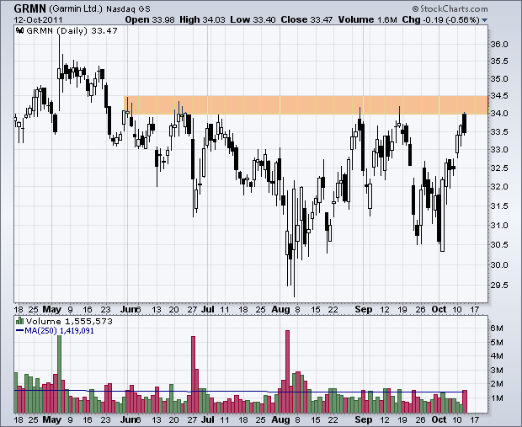Click the 3M volume axis label
Viewport: 522px width, 427px height.
(x=497, y=370)
